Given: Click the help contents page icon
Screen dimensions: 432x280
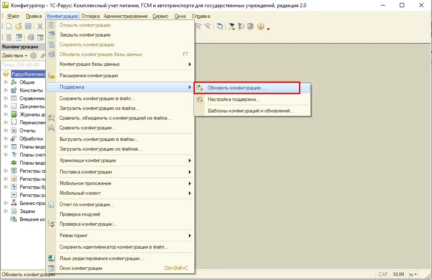Looking at the screenshot, I should coord(250,26).
